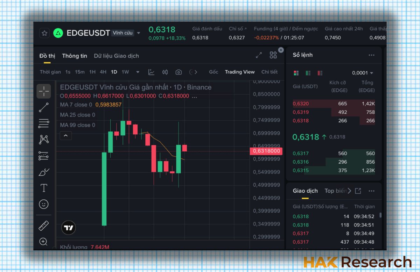Select the 4H time interval
This screenshot has height=272, width=420.
point(103,72)
